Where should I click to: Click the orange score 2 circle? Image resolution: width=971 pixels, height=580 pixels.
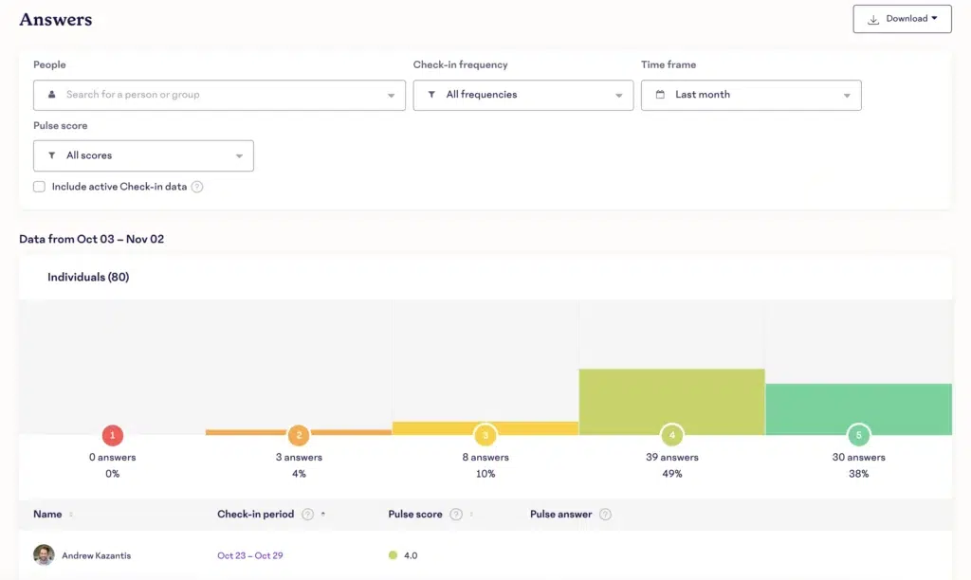pos(299,435)
